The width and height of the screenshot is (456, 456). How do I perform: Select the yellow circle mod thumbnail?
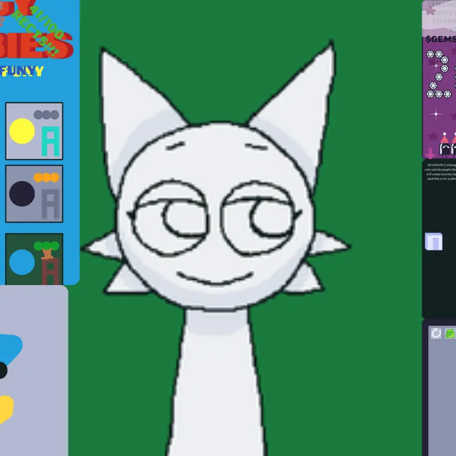point(34,131)
